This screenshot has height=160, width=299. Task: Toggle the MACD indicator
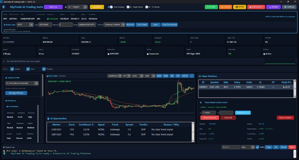click(185, 76)
